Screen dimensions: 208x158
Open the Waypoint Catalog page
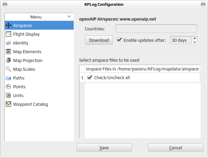pyautogui.click(x=39, y=104)
